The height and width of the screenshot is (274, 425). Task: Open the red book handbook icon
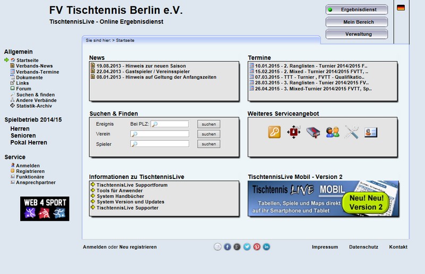point(313,132)
